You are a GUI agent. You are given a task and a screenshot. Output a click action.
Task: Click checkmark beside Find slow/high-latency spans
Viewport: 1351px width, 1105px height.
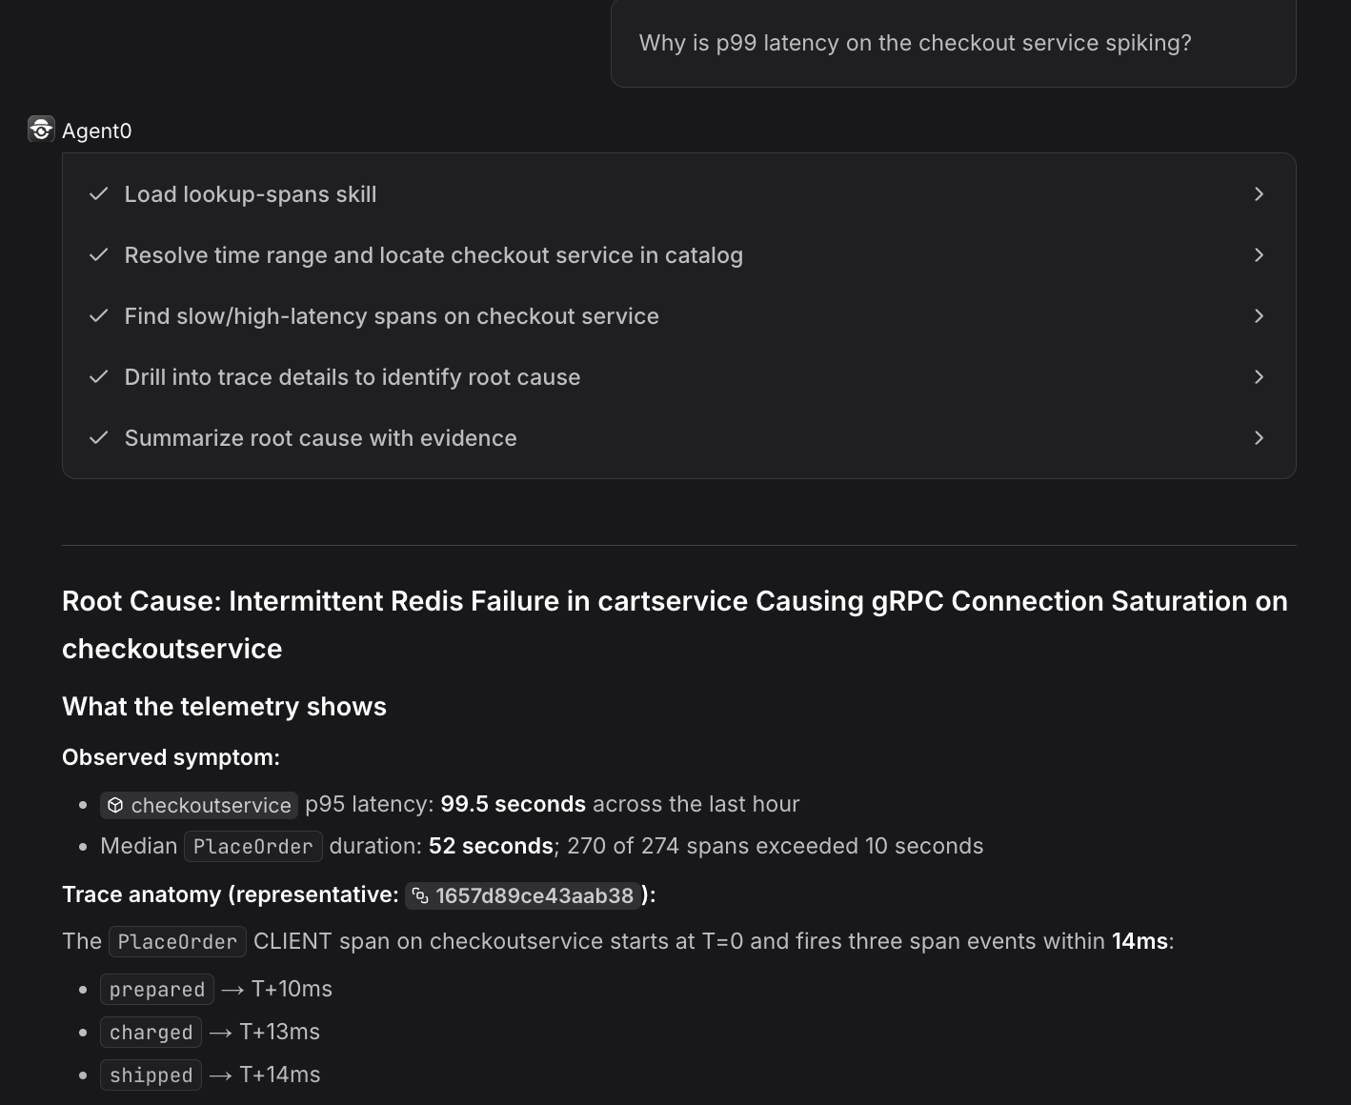pyautogui.click(x=98, y=316)
